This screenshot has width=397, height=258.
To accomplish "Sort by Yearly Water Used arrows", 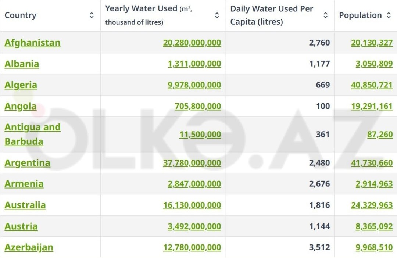I will [x=217, y=15].
